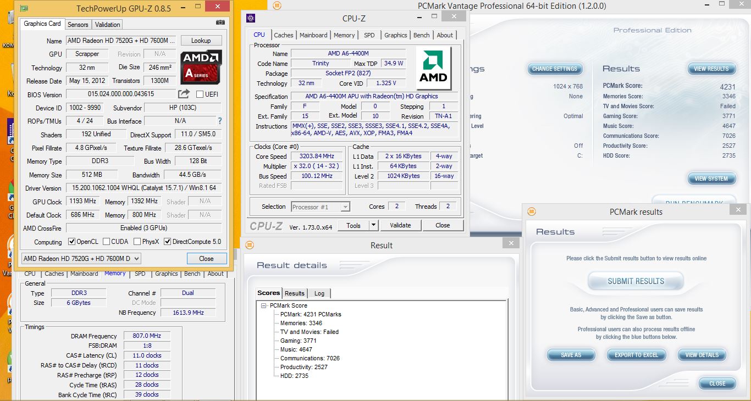The image size is (751, 401).
Task: Open the Bench tab in front CPU-Z
Action: point(422,35)
